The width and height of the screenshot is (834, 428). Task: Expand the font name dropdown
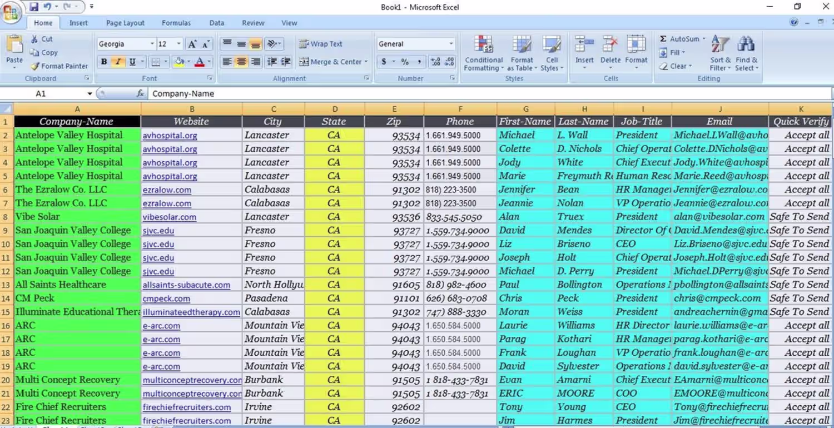(152, 44)
